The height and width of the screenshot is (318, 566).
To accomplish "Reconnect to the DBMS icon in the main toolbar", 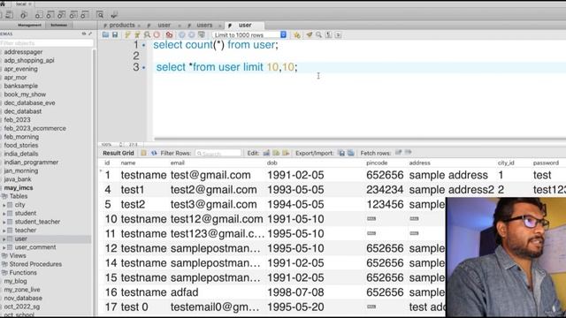I will pyautogui.click(x=114, y=15).
